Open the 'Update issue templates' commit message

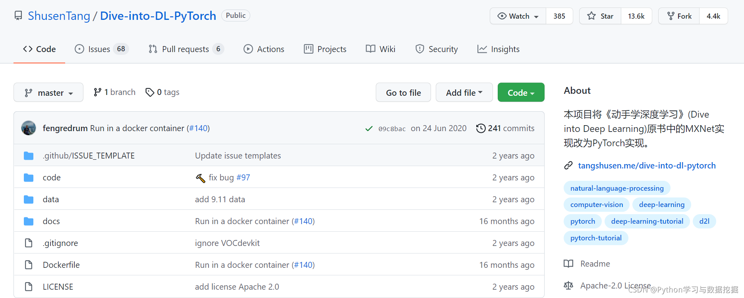click(x=238, y=156)
